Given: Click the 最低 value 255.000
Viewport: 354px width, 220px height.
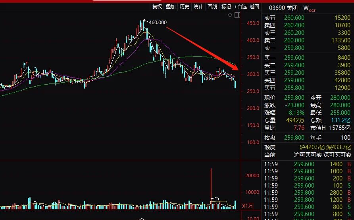Looking at the screenshot, I should 340,113.
